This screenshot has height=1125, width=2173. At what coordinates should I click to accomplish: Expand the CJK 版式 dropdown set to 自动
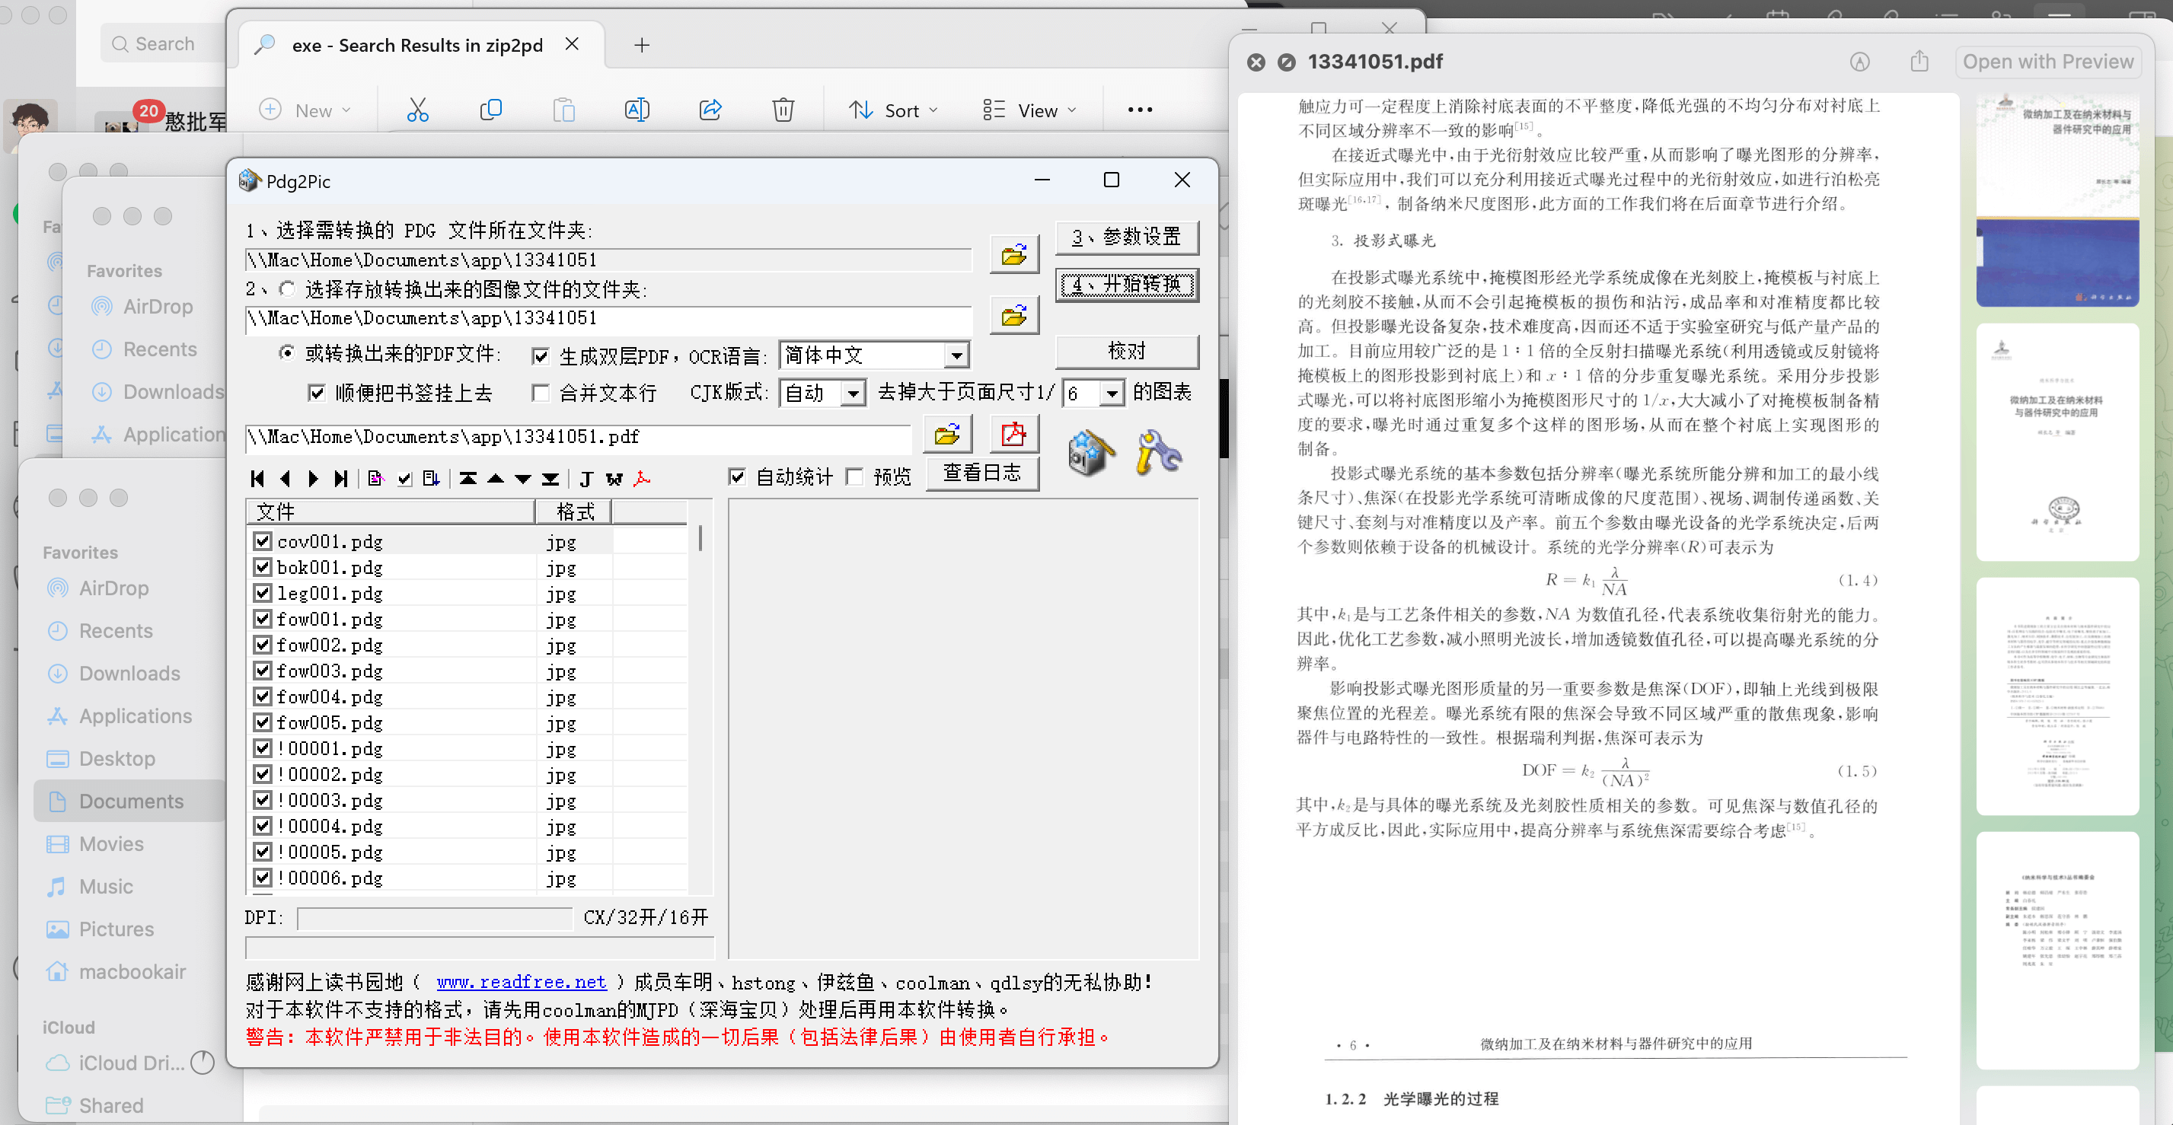854,393
